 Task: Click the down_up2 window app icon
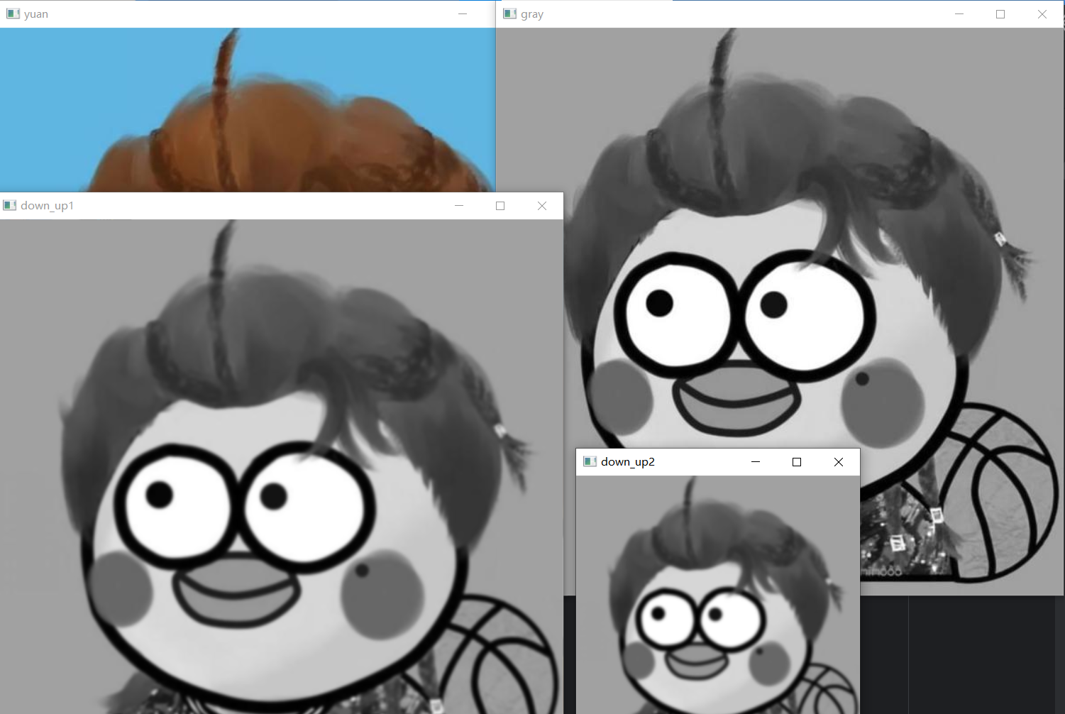tap(590, 461)
